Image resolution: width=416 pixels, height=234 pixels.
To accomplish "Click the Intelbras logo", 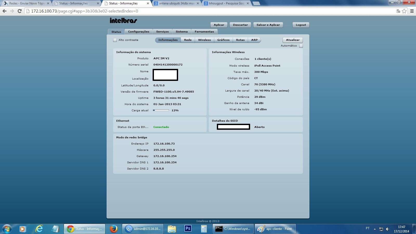I will click(123, 20).
